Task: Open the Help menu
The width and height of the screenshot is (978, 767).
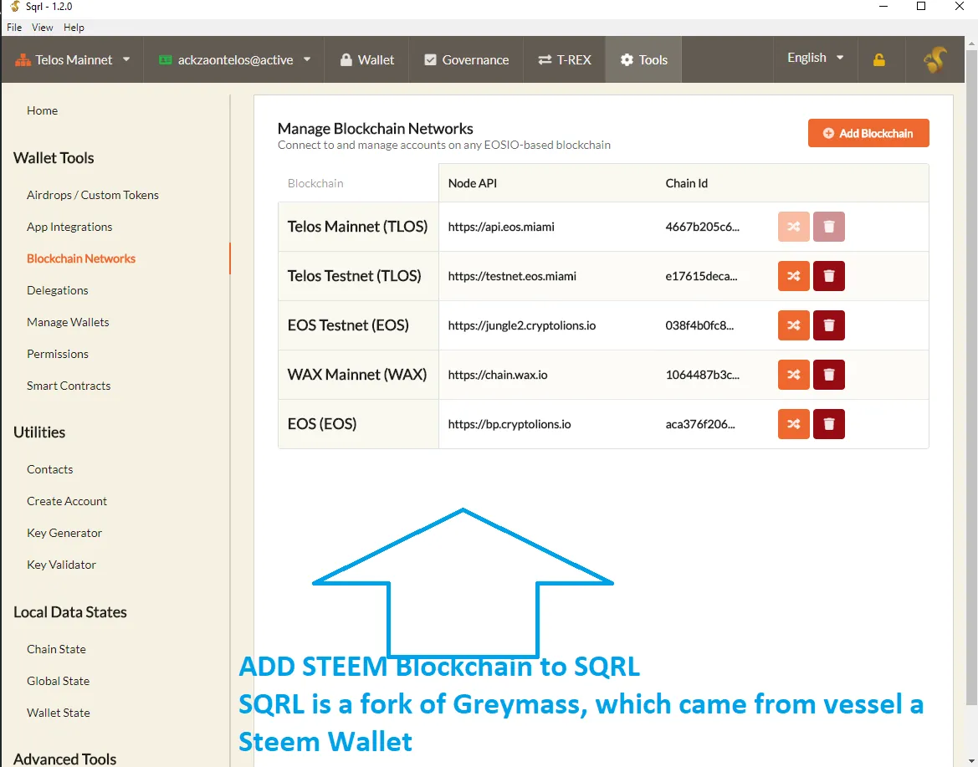Action: (x=74, y=28)
